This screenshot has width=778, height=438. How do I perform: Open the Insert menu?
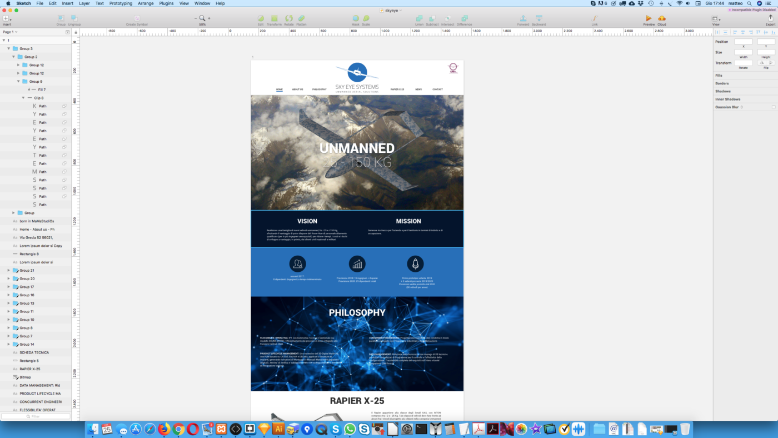click(67, 3)
